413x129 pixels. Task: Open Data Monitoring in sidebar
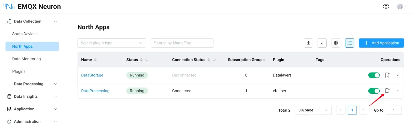pos(26,59)
